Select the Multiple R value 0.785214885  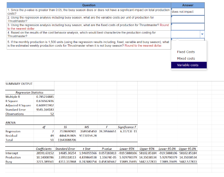point(45,97)
